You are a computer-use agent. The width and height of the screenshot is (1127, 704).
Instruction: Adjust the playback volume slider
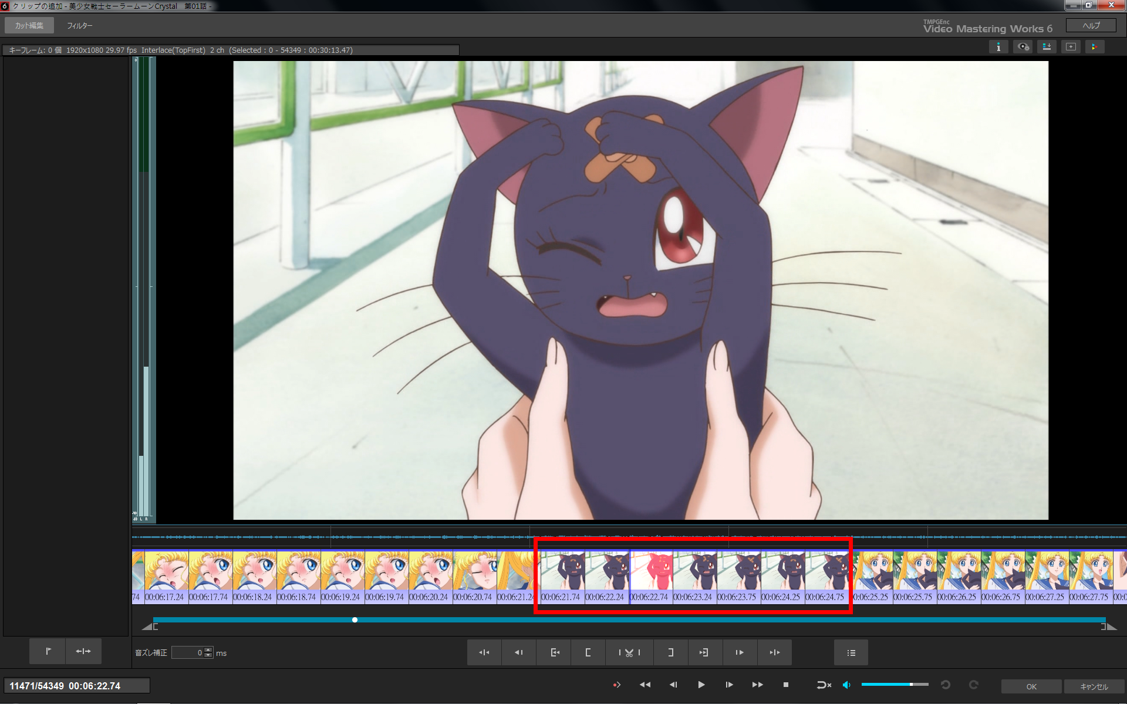coord(895,685)
